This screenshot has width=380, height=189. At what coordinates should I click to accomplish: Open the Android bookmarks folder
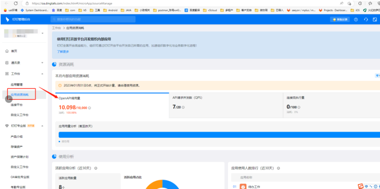coord(110,10)
